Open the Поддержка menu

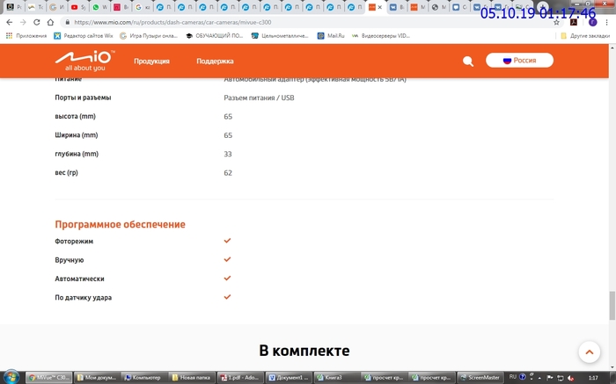point(215,62)
